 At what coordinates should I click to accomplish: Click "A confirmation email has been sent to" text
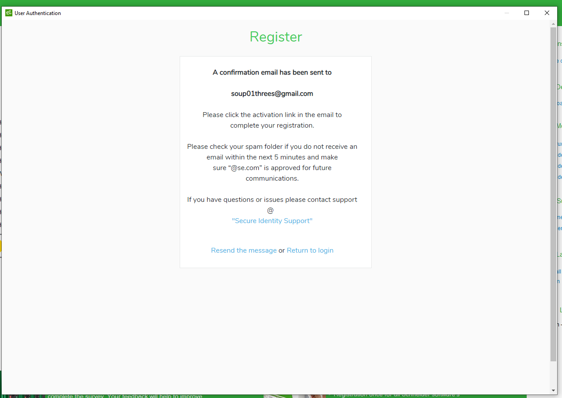272,72
